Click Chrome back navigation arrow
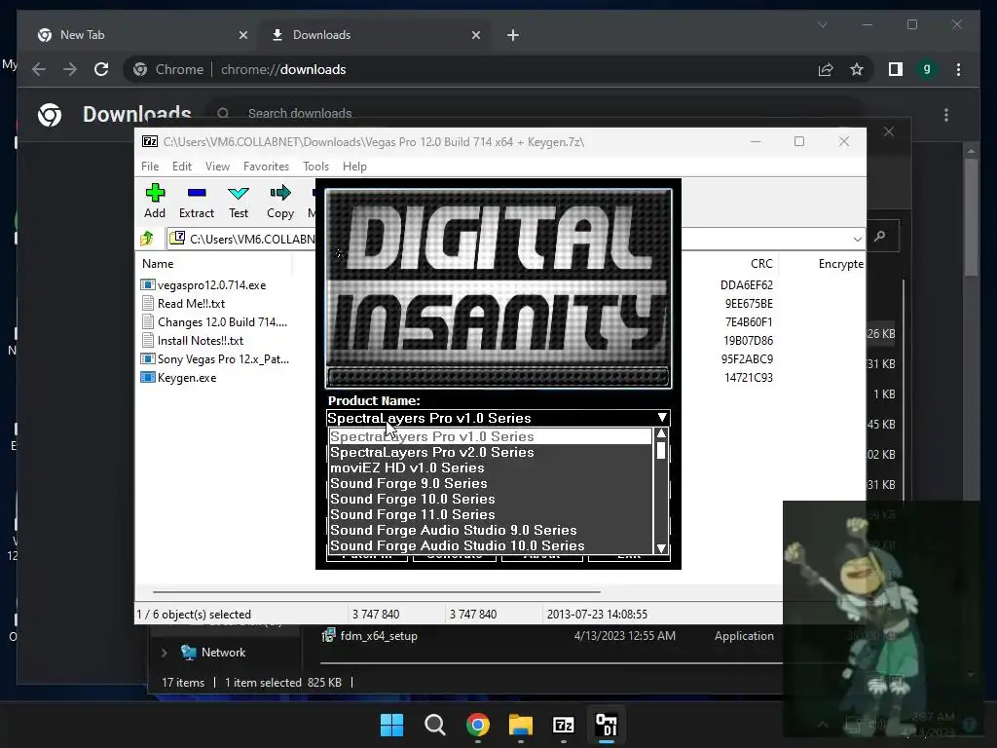Viewport: 997px width, 748px height. tap(39, 69)
